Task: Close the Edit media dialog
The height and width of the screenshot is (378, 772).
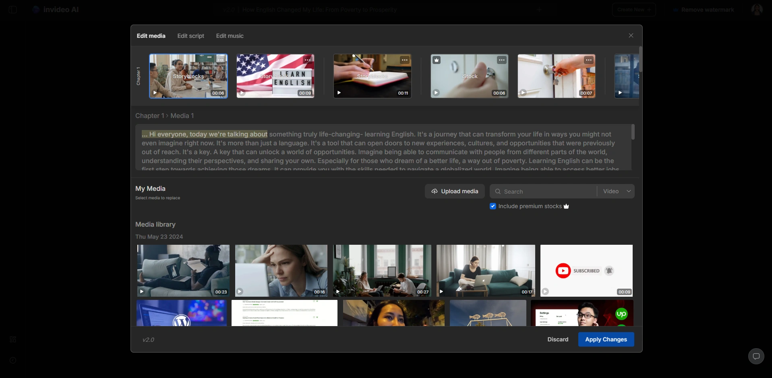Action: [x=631, y=35]
